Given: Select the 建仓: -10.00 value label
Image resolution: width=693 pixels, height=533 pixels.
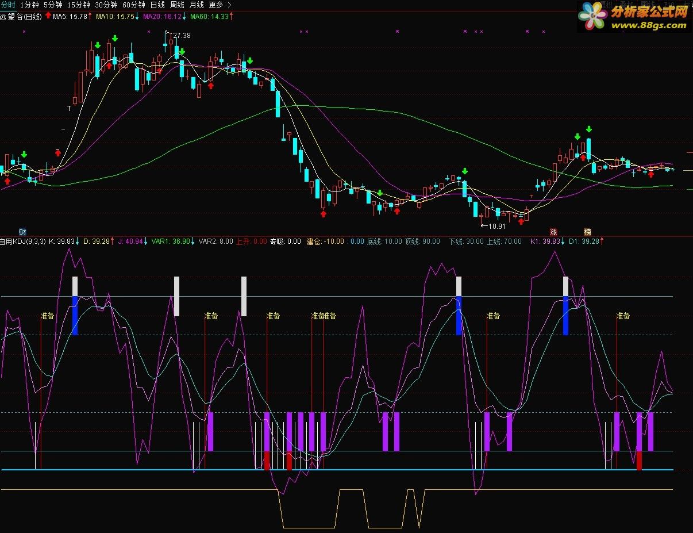Looking at the screenshot, I should (x=325, y=241).
